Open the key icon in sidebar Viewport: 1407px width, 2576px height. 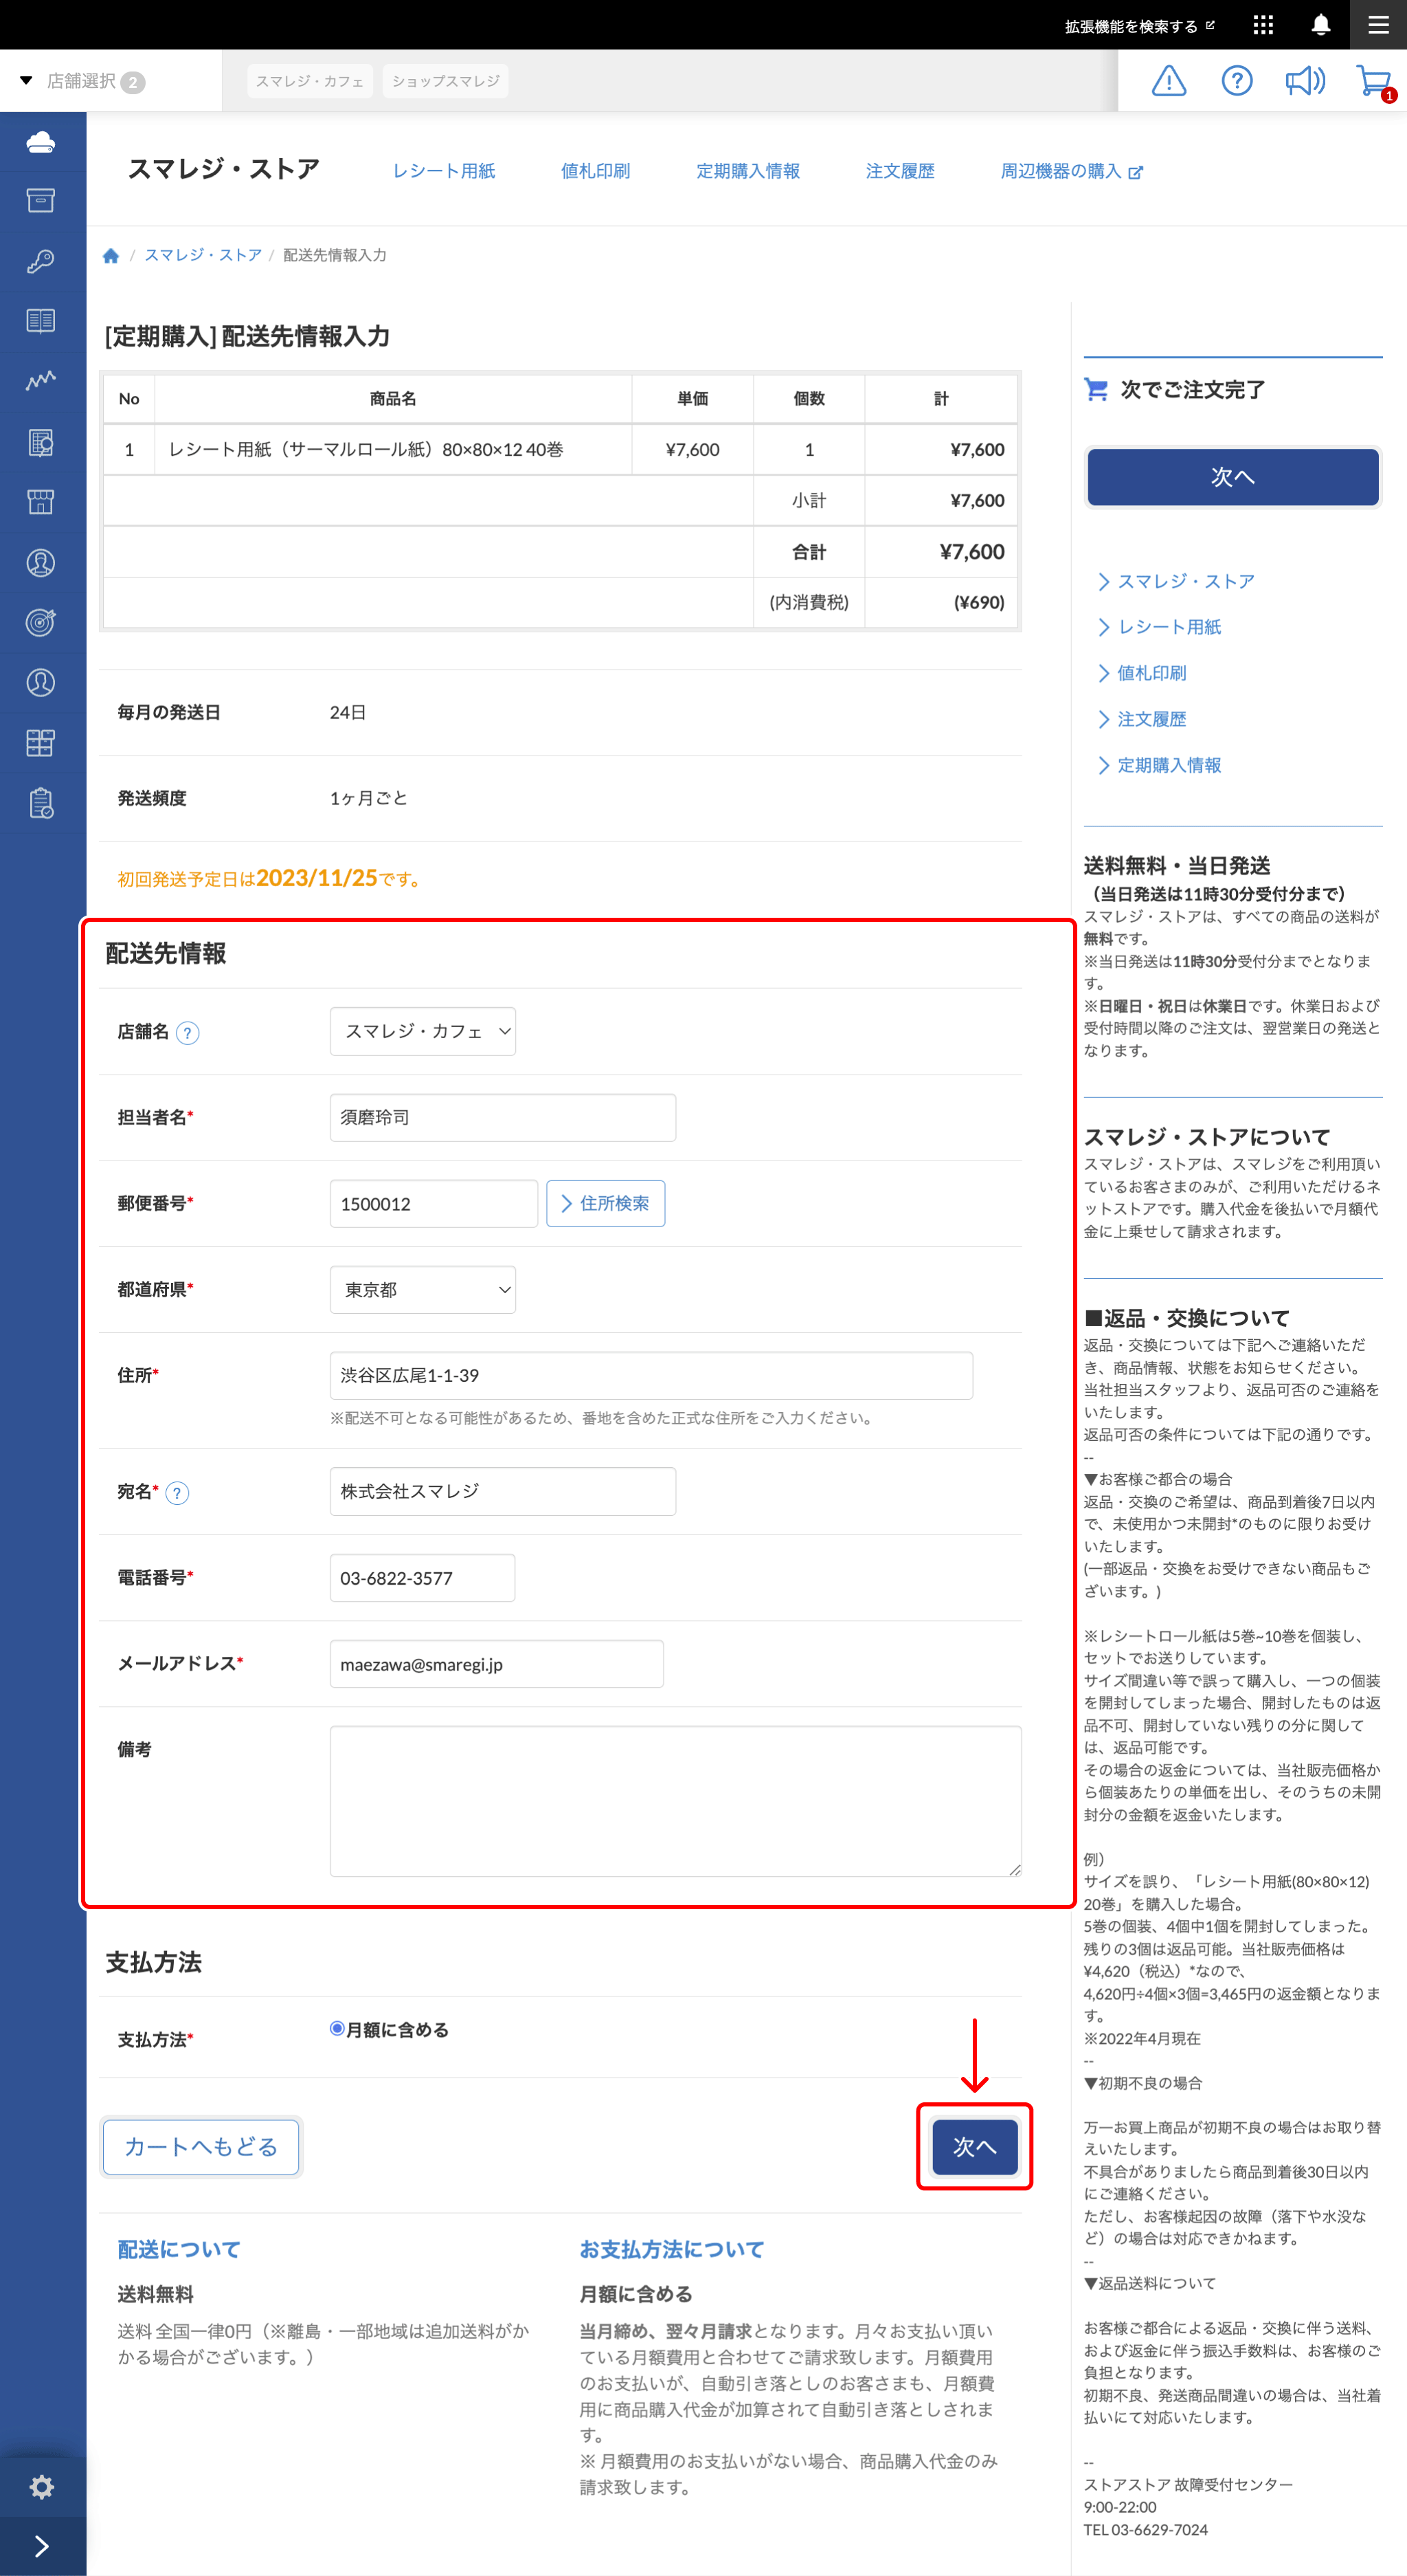(41, 261)
